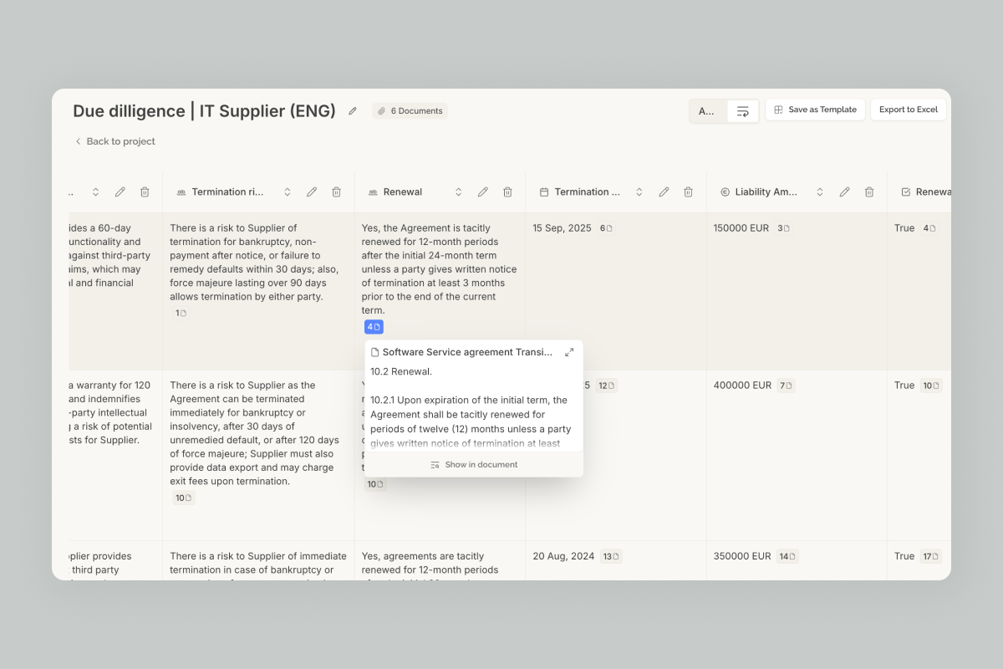The width and height of the screenshot is (1003, 669).
Task: Sort the Renewal text column
Action: coord(458,192)
